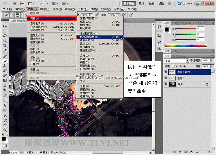Select the Lasso tool
Viewport: 216px width, 155px height.
point(5,36)
